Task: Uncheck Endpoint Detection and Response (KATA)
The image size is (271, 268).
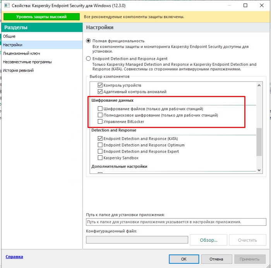Action: click(x=100, y=138)
